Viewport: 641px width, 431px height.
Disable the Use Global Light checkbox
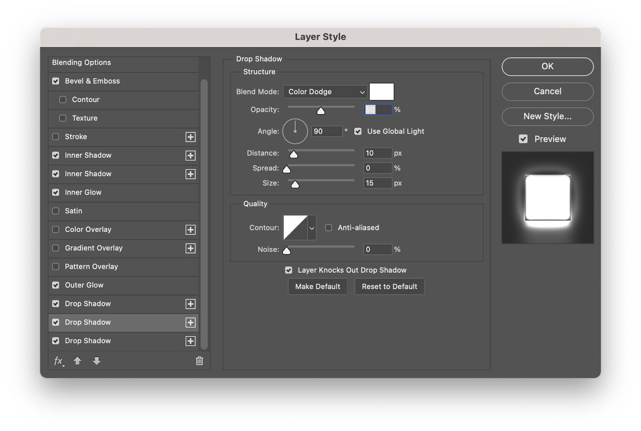click(x=358, y=131)
